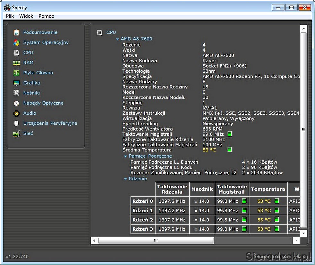Click the Grafika monitor icon
315x265 pixels.
pyautogui.click(x=16, y=83)
